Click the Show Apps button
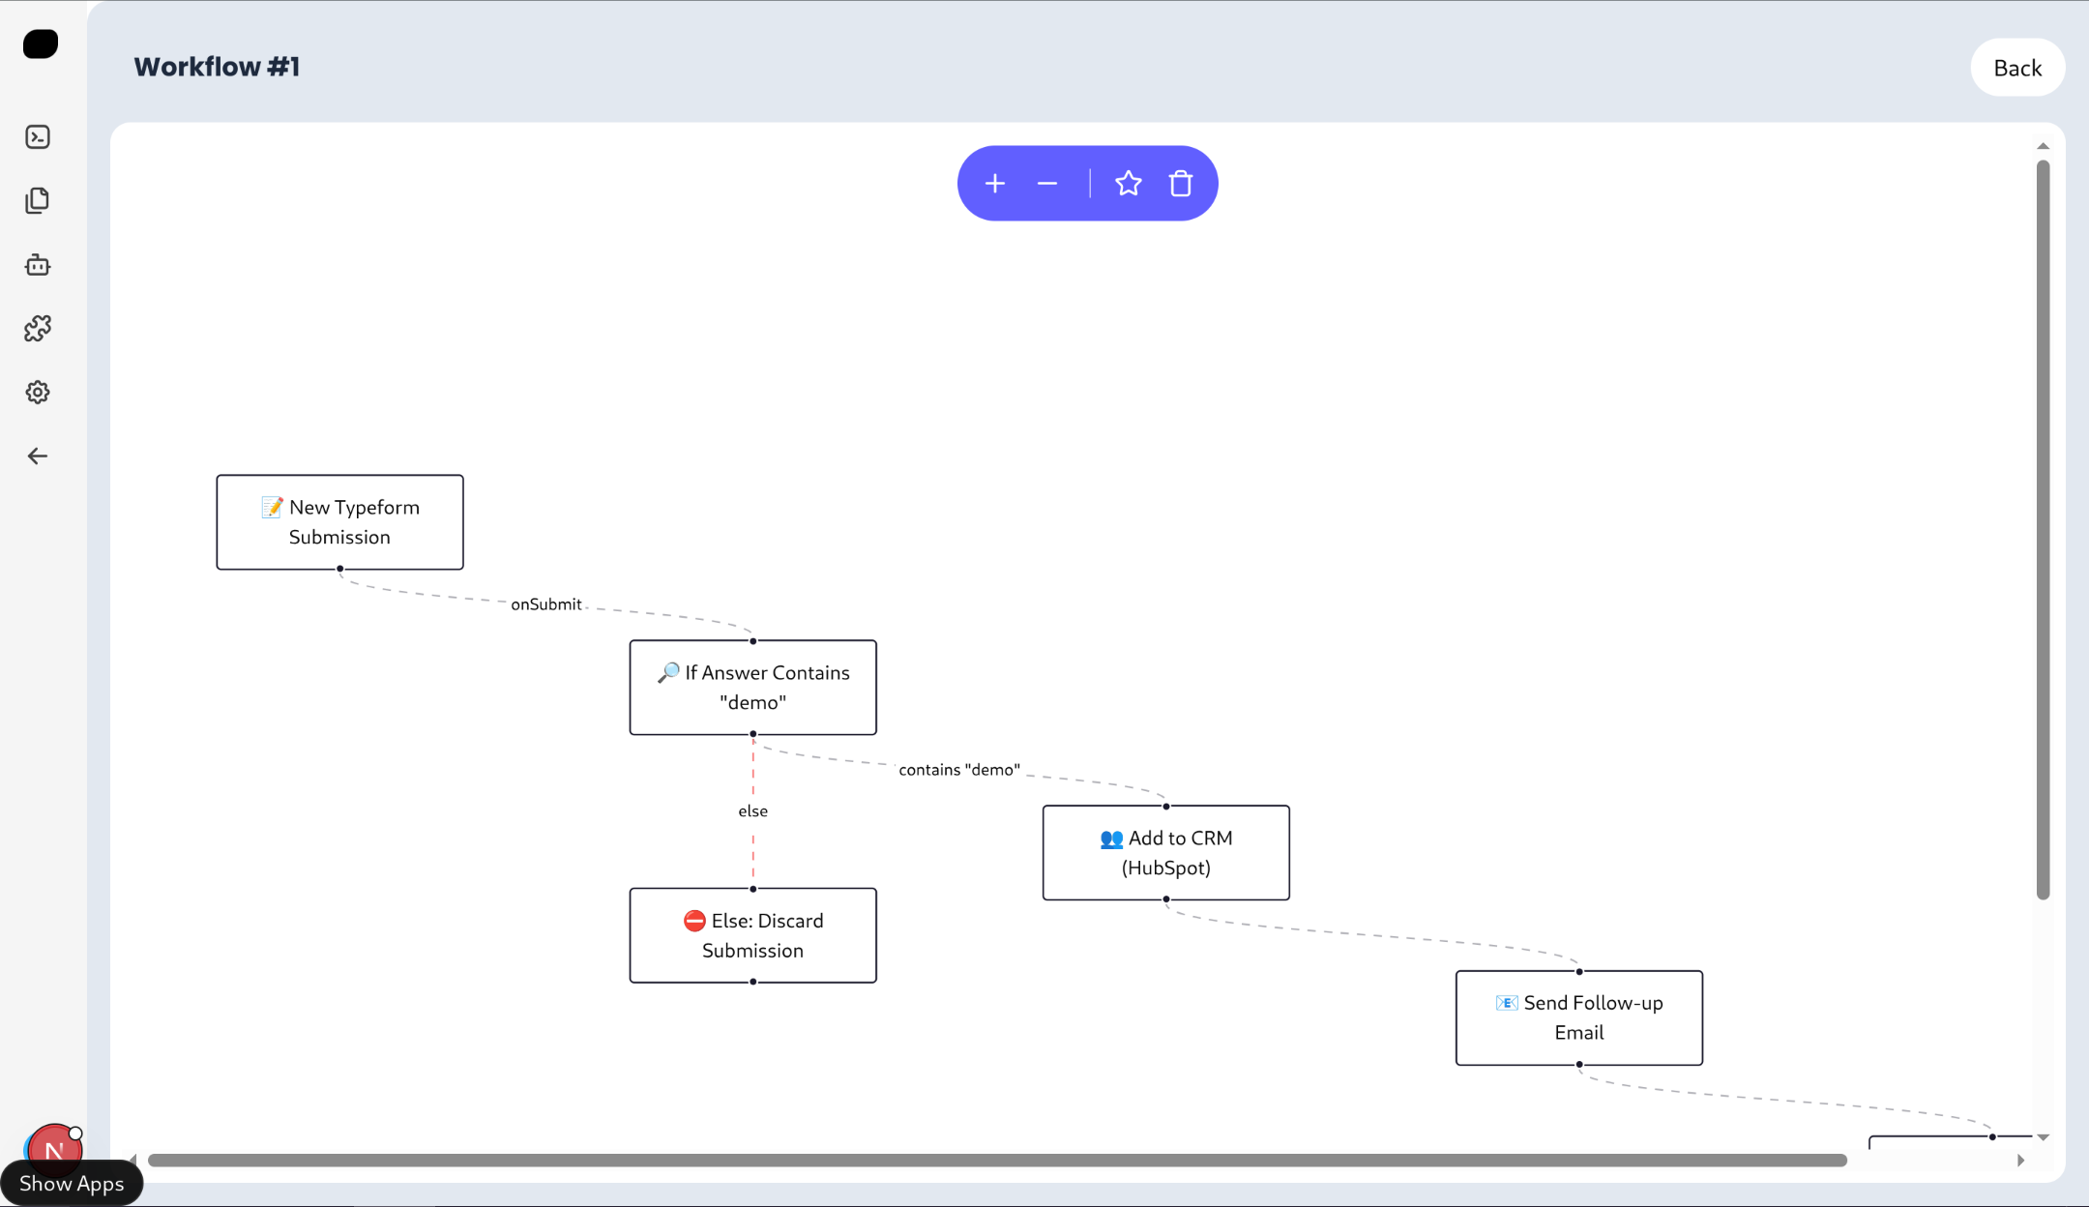This screenshot has height=1207, width=2089. (x=72, y=1184)
